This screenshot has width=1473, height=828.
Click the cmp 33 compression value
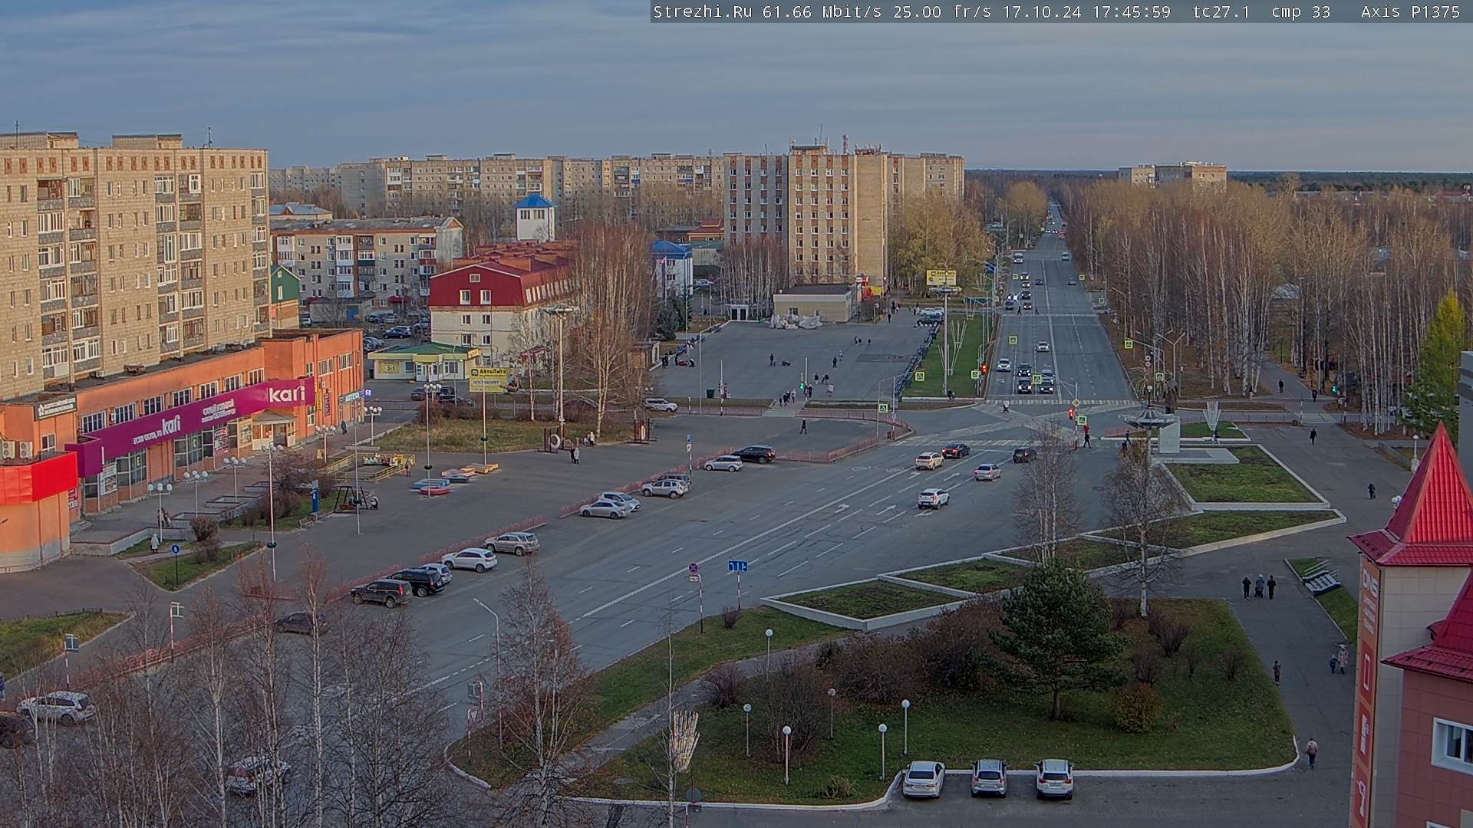1300,11
